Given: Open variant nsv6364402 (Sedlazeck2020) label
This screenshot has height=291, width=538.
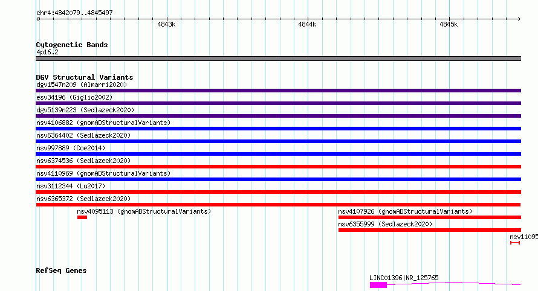Looking at the screenshot, I should (x=83, y=135).
